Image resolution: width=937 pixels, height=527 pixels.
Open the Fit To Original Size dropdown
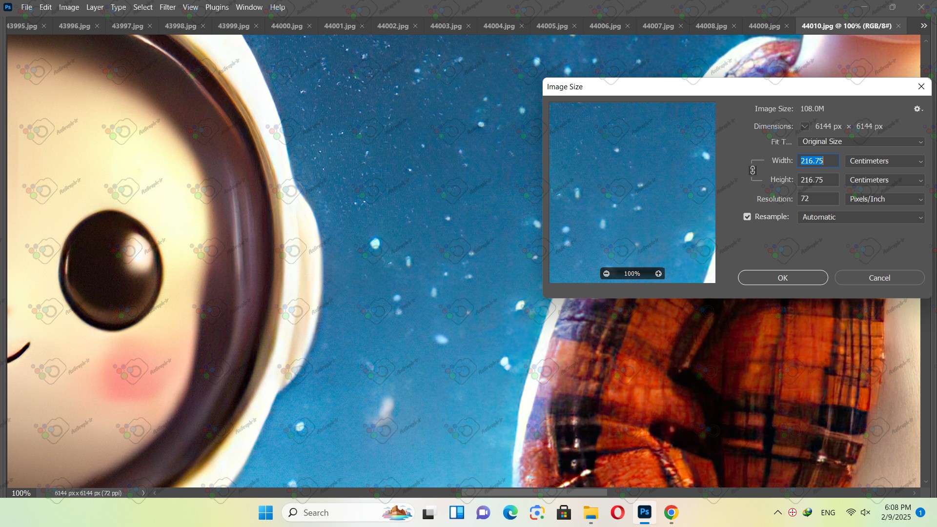(861, 142)
